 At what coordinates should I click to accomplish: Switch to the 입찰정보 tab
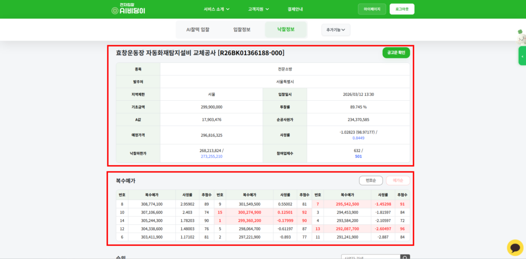point(242,30)
